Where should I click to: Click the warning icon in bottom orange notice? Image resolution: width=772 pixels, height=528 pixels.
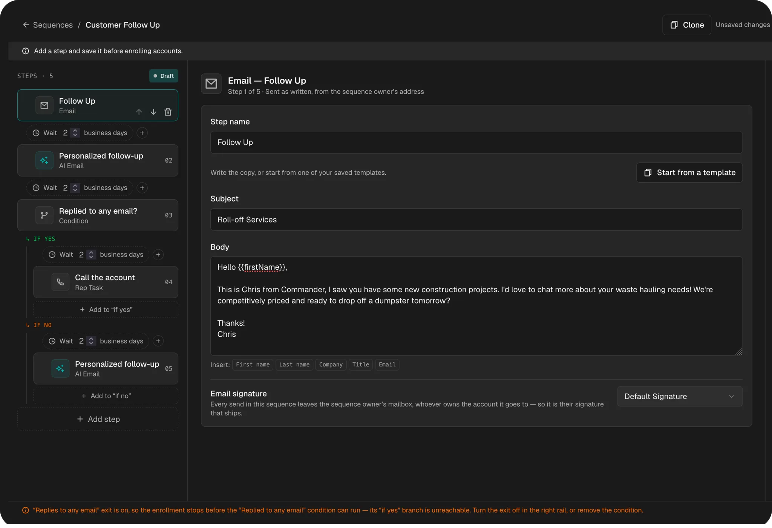click(26, 510)
